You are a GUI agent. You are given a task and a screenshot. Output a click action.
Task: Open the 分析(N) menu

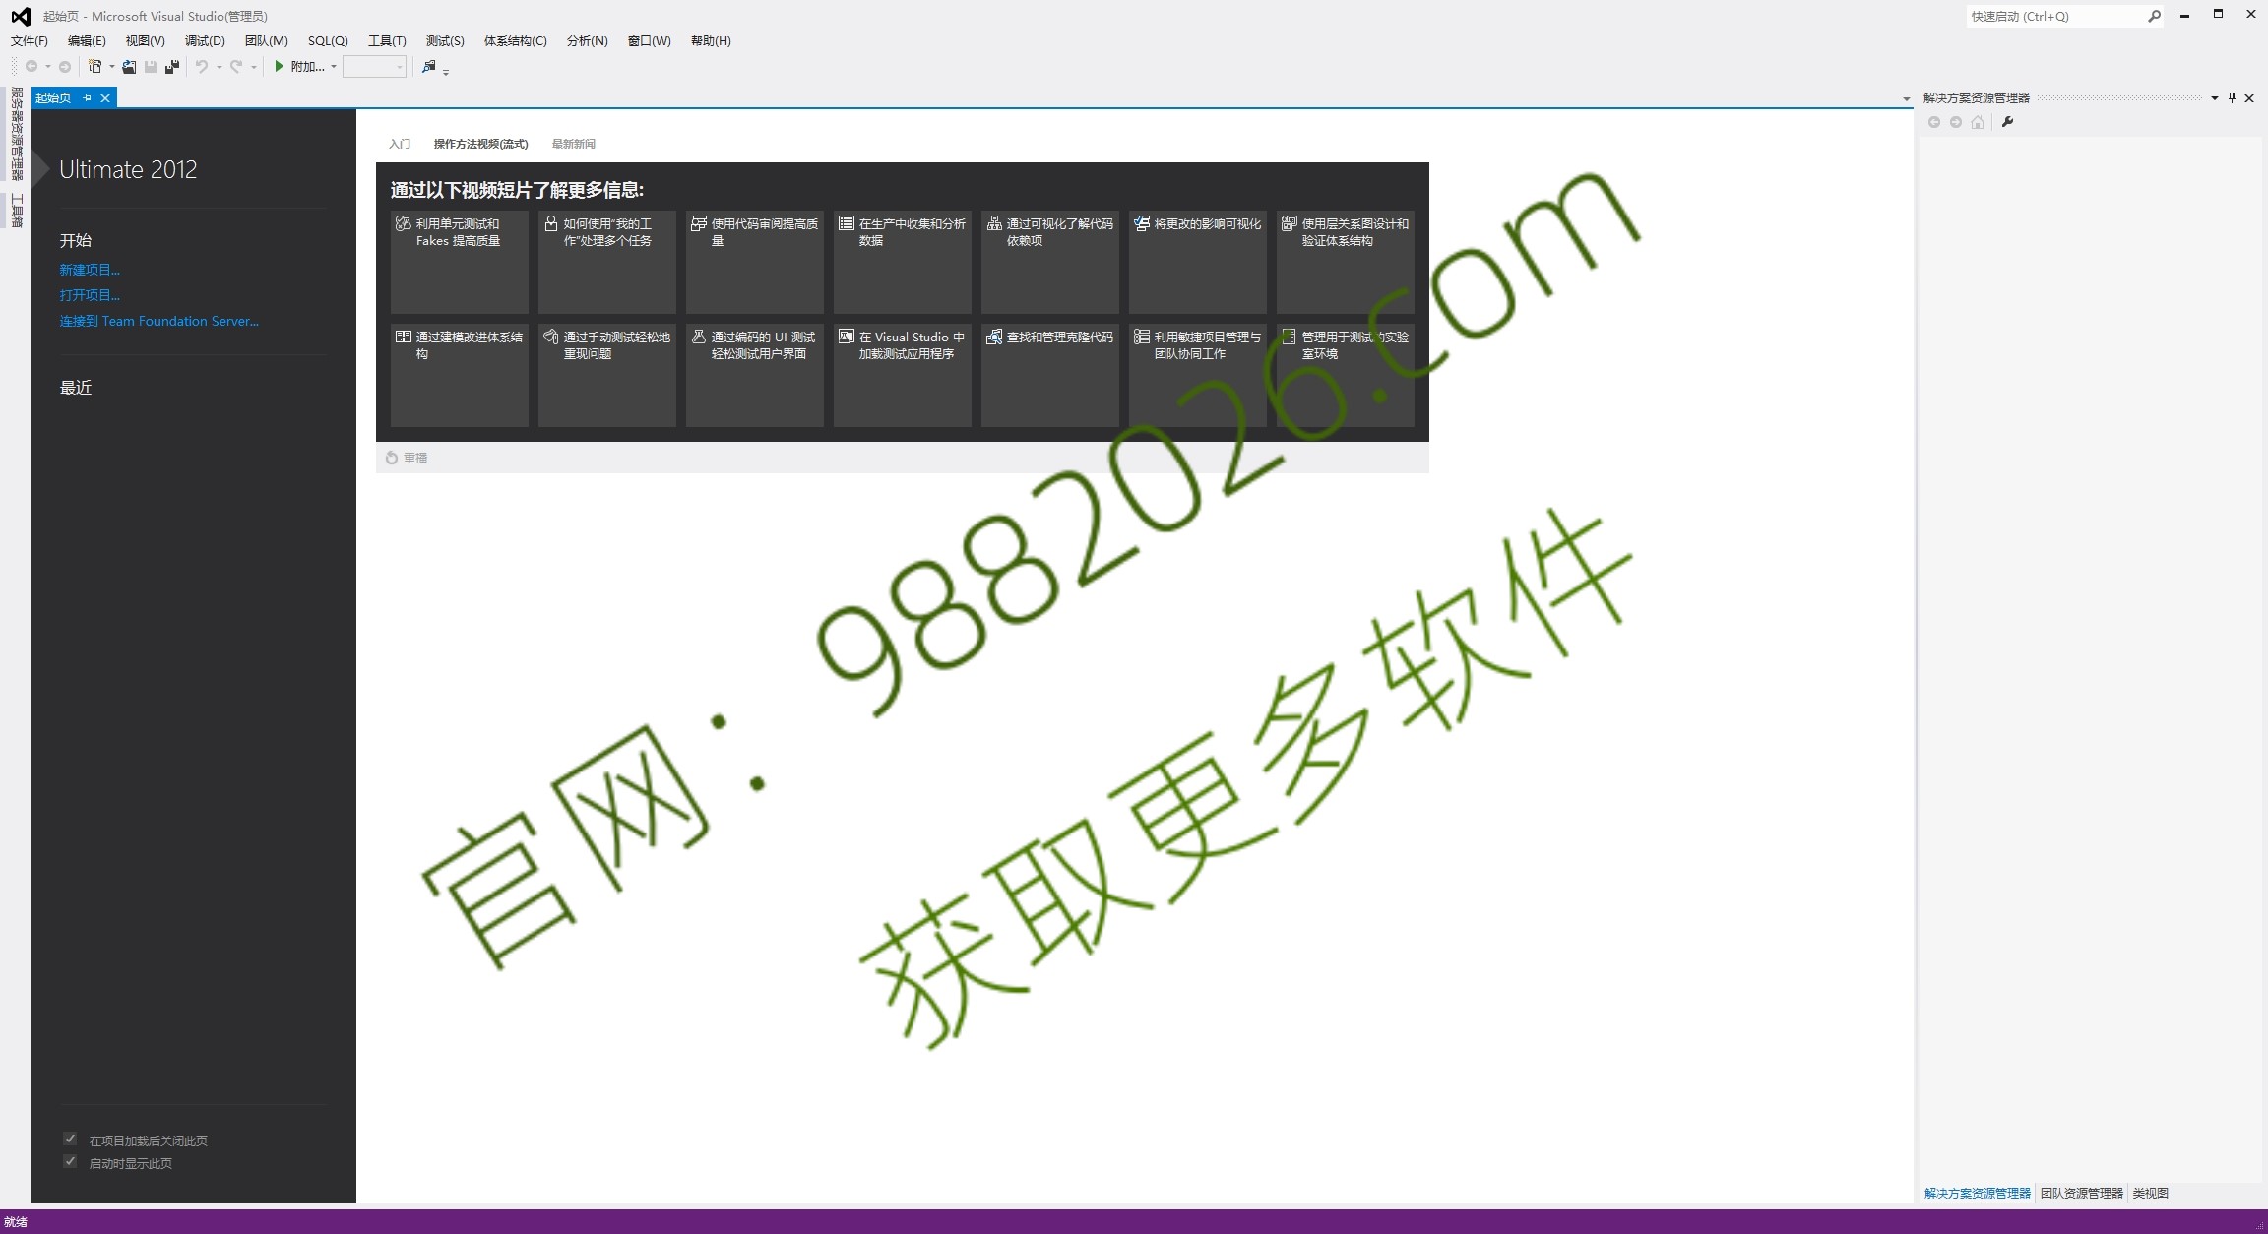point(587,40)
